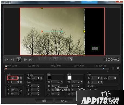Click the Rotation X input field
The image size is (124, 105).
tap(34, 86)
